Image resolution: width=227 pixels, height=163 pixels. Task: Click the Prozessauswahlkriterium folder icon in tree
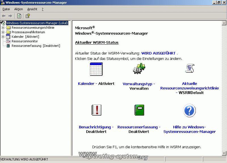9,32
